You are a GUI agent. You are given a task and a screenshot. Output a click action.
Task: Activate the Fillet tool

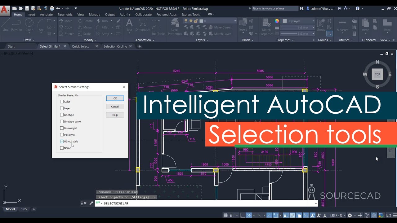(x=103, y=27)
